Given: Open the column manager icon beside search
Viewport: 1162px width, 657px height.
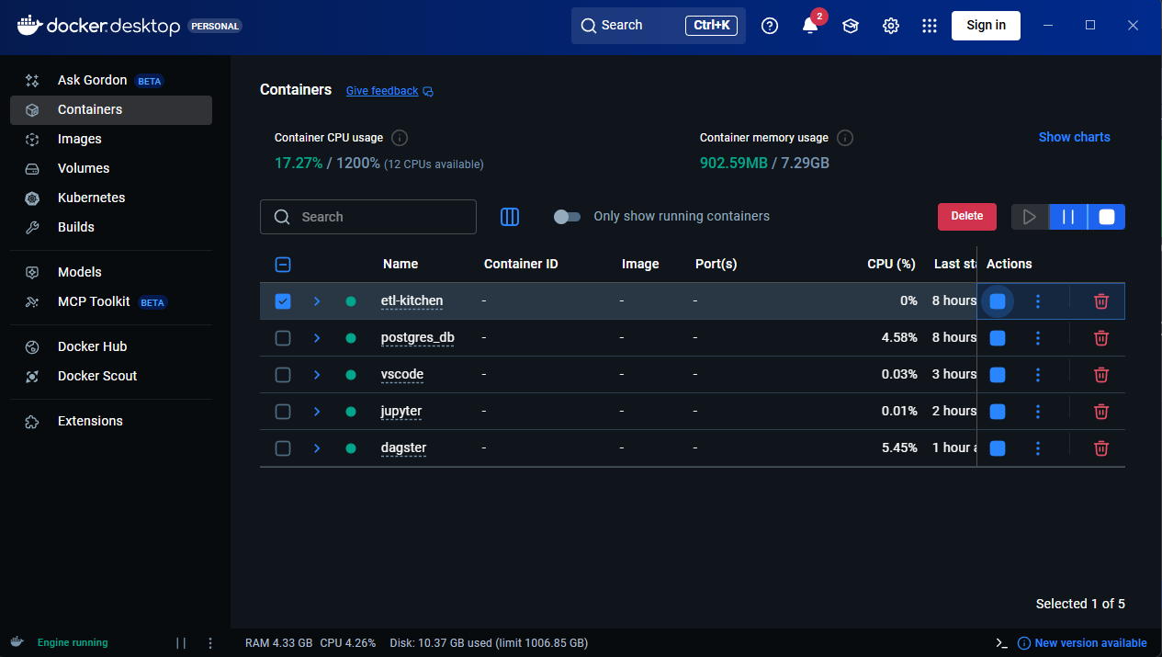Looking at the screenshot, I should [510, 217].
